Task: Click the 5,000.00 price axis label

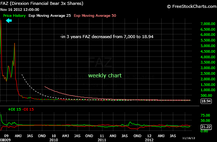Action: tap(208, 46)
